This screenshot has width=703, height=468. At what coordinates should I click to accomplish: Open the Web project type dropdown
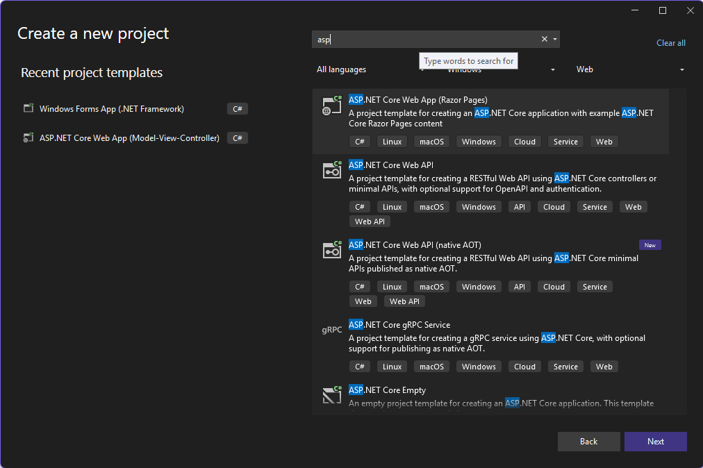click(x=629, y=69)
